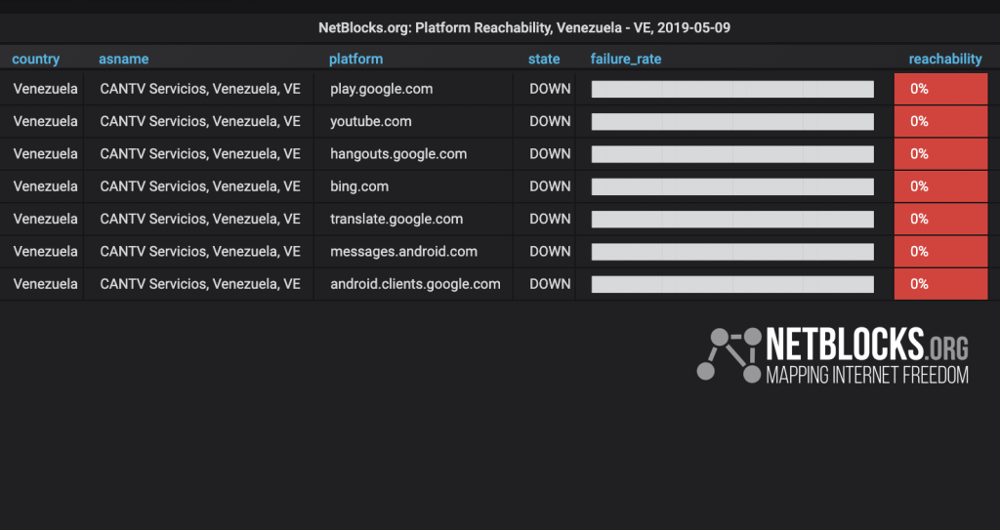Open the Platform Reachability panel title
Viewport: 1000px width, 530px height.
(524, 28)
